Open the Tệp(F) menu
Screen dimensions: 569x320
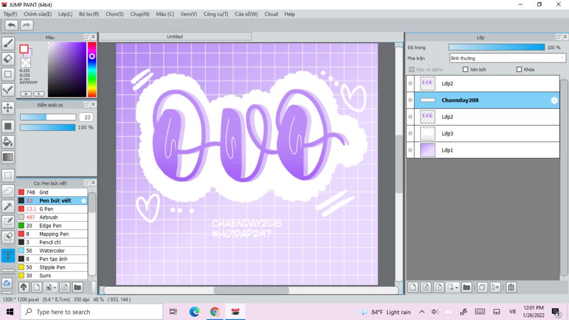pos(10,14)
